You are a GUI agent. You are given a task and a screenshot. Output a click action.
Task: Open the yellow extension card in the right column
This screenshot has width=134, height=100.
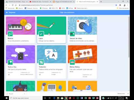tap(82, 86)
